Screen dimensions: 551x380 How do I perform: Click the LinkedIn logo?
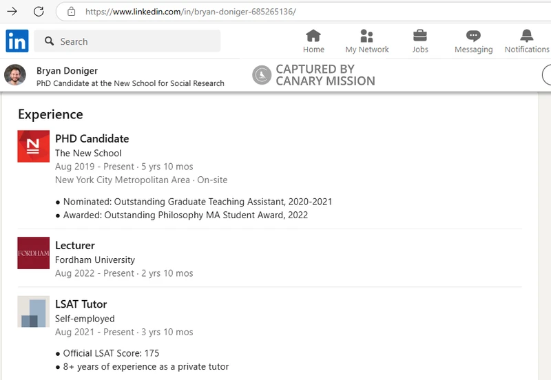[17, 41]
